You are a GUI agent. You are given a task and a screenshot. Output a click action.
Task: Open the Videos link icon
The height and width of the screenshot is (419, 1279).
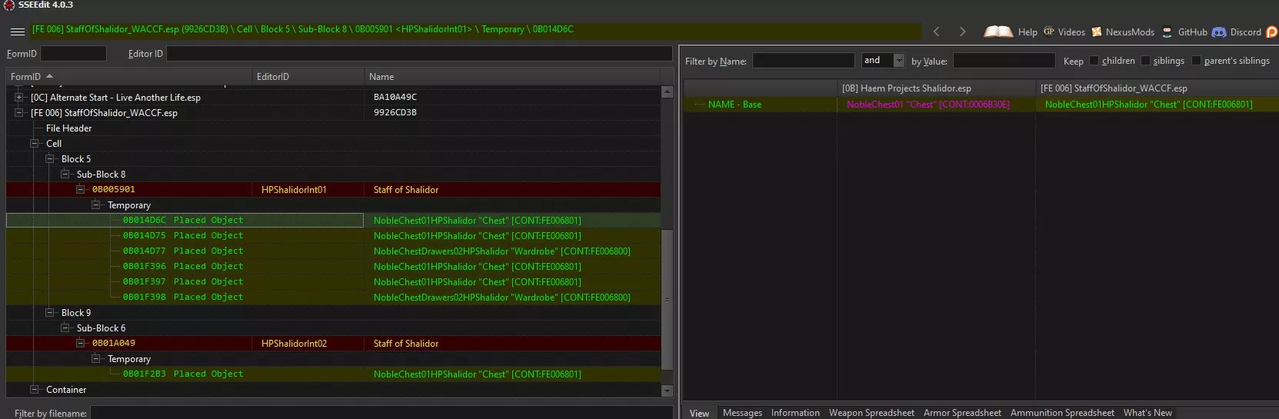point(1049,32)
